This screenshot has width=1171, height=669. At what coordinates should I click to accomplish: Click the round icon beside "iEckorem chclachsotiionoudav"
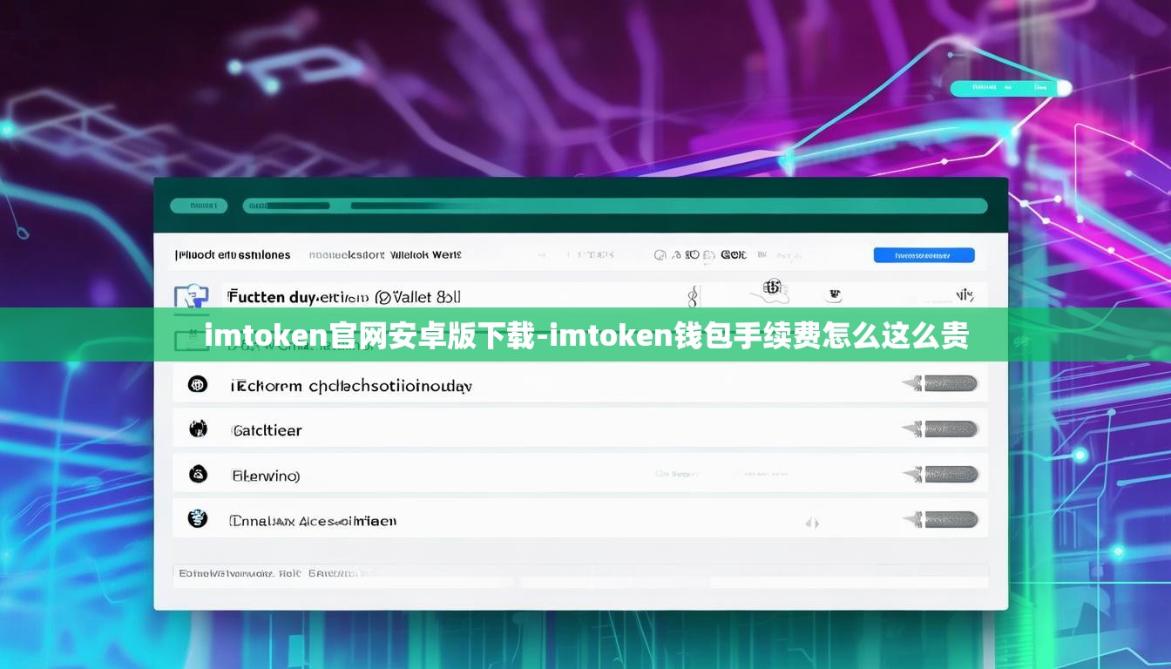(198, 384)
